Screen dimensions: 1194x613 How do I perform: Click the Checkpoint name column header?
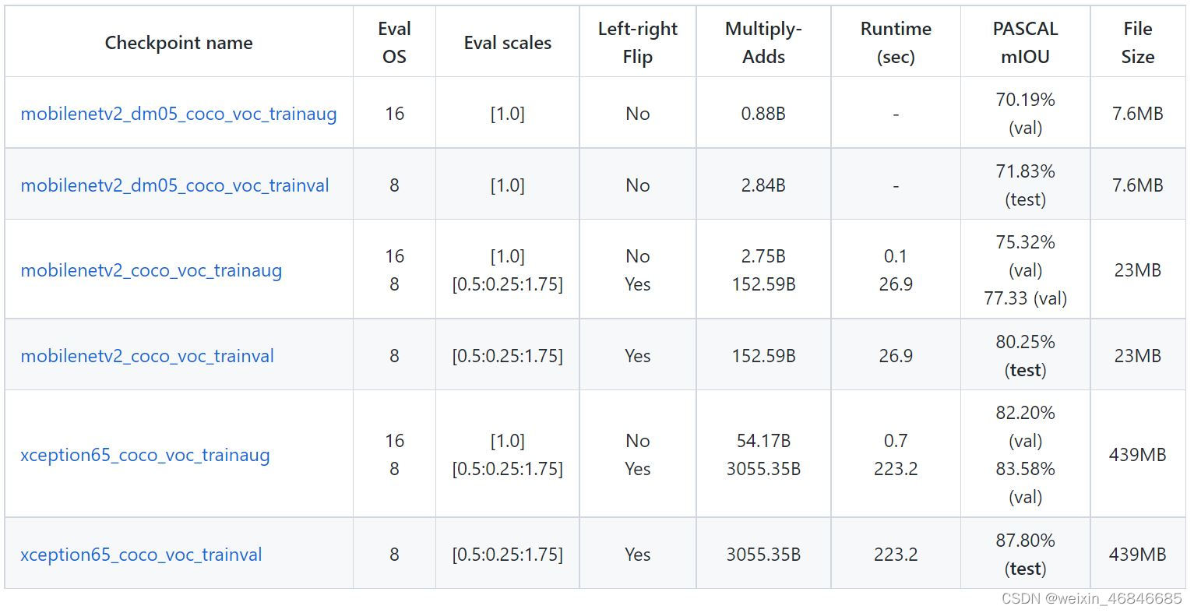point(178,43)
